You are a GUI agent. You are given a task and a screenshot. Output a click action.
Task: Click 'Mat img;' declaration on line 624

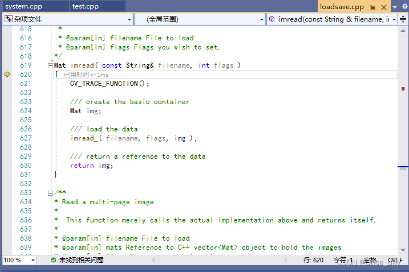(x=86, y=111)
